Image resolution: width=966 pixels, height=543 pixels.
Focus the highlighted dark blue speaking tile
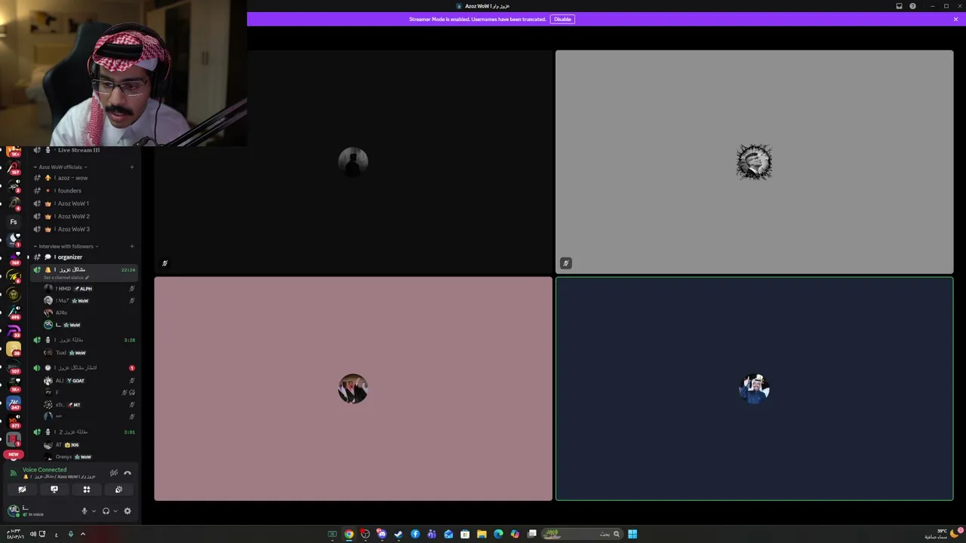[755, 388]
